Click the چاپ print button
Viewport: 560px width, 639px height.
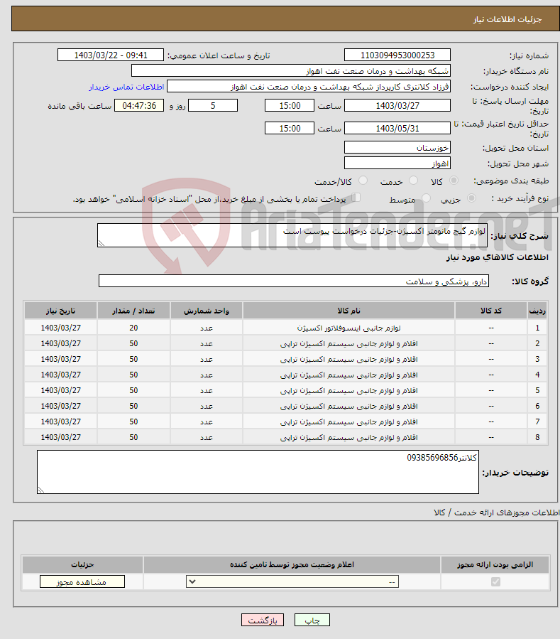[312, 621]
